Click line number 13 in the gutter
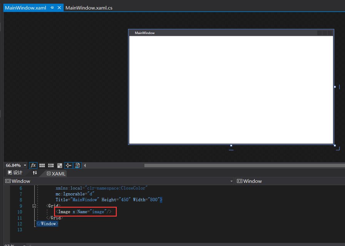The height and width of the screenshot is (246, 345). pyautogui.click(x=20, y=229)
